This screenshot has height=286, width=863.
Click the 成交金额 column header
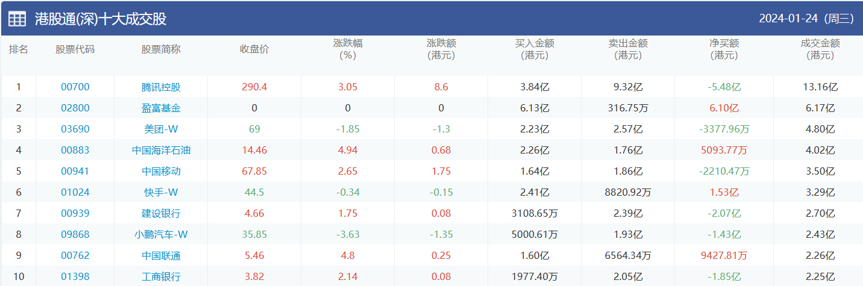(820, 49)
